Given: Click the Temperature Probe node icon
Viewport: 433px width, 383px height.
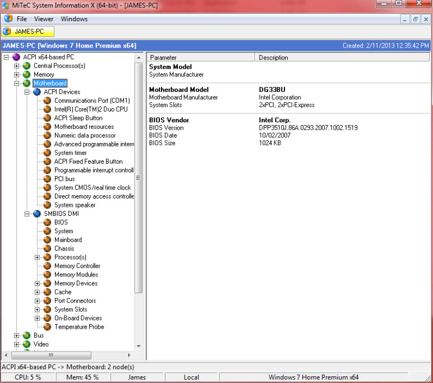Looking at the screenshot, I should pos(48,327).
